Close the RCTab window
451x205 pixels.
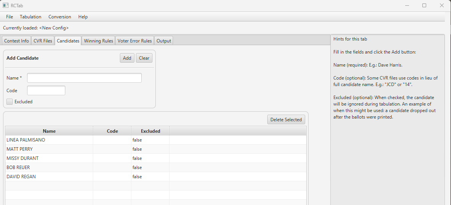[442, 5]
